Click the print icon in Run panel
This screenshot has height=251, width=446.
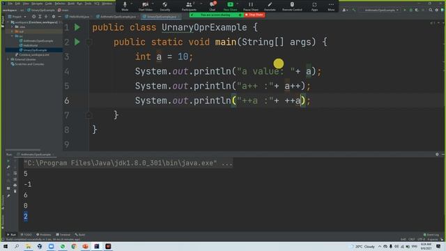[x=15, y=185]
